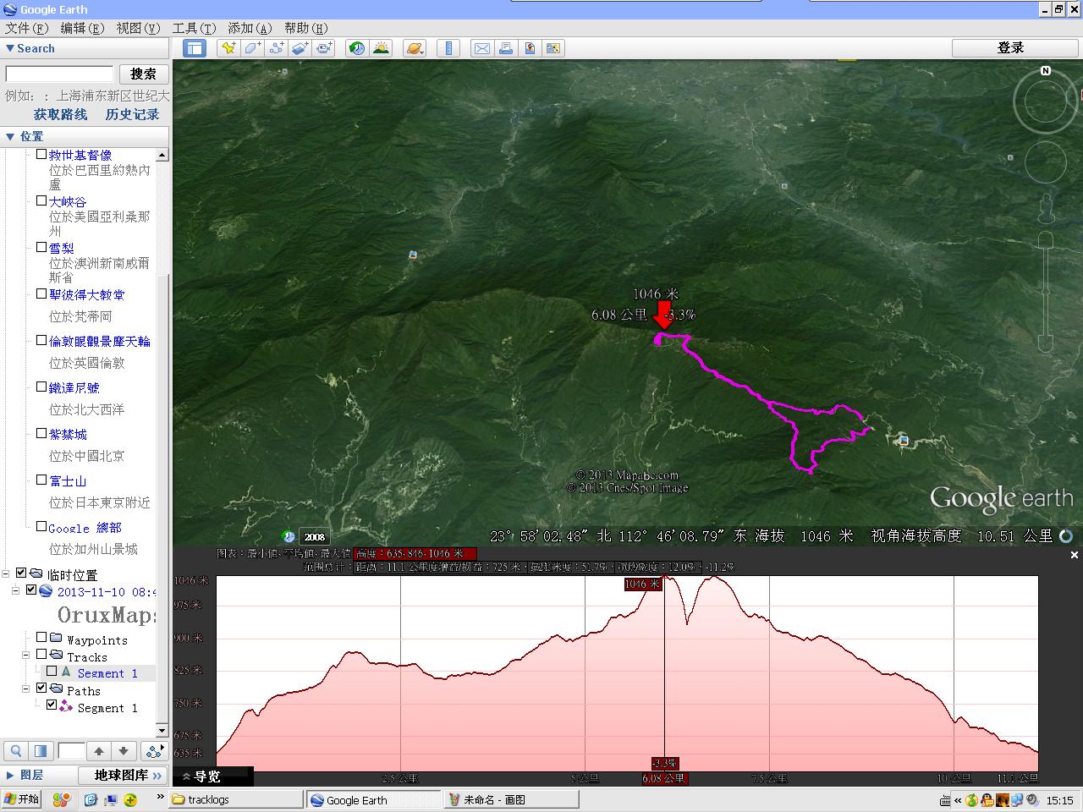Viewport: 1083px width, 812px height.
Task: Add a placemark with the pushpin icon
Action: click(x=228, y=48)
